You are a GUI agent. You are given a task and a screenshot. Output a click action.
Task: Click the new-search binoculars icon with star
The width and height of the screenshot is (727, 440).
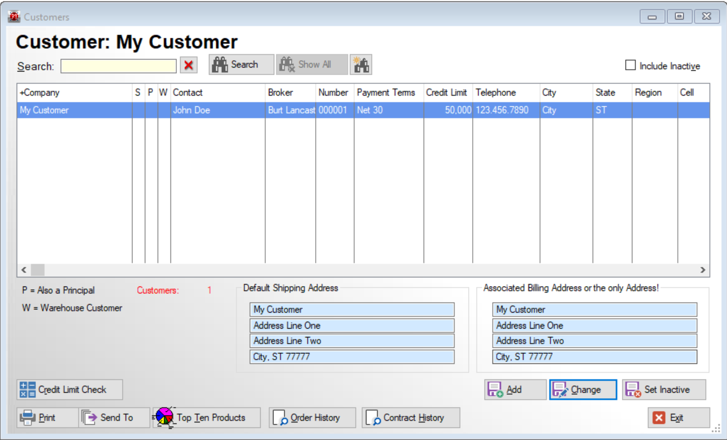pyautogui.click(x=361, y=64)
